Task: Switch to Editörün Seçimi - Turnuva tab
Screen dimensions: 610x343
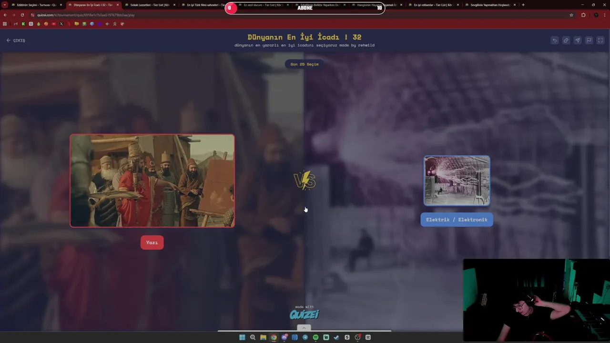Action: point(36,5)
